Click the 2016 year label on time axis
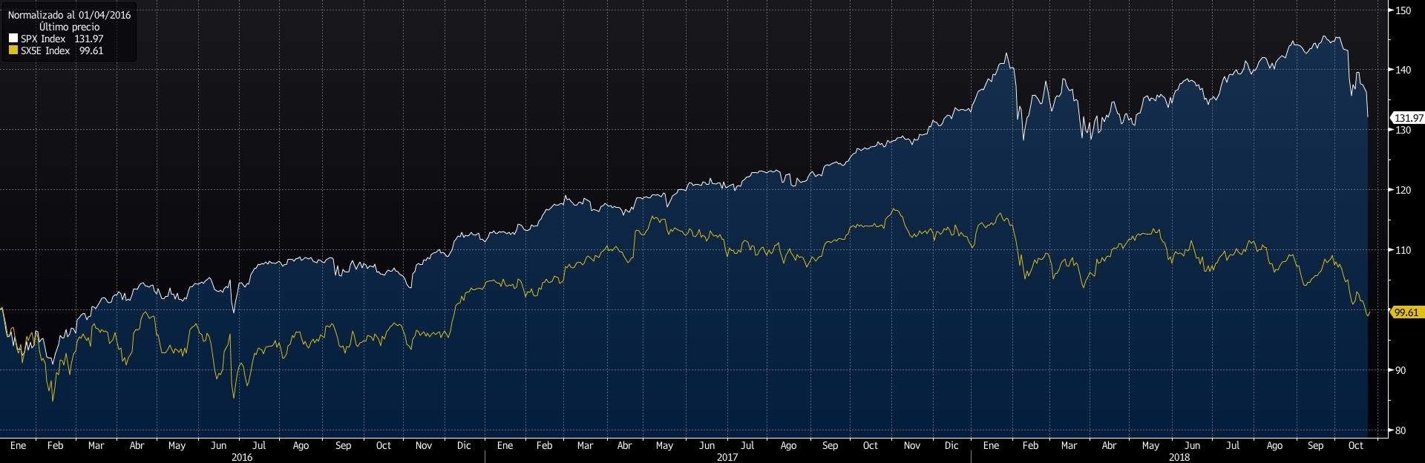Screen dimensions: 1425x463 click(242, 457)
